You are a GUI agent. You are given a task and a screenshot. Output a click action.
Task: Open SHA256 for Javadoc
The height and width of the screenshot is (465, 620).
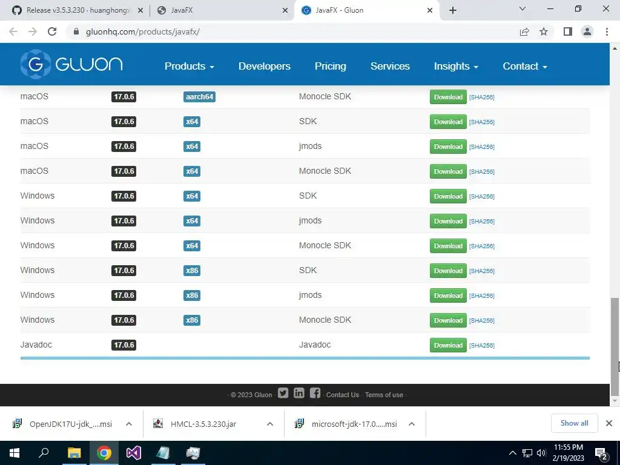tap(481, 346)
